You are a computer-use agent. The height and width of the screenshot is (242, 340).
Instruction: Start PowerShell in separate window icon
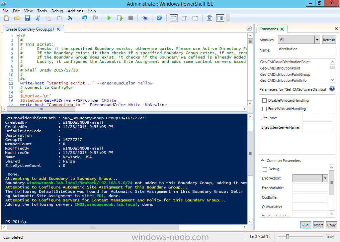159,18
